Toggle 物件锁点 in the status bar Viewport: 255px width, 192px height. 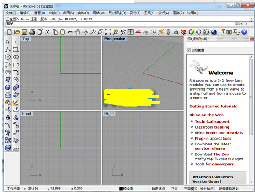(x=207, y=189)
